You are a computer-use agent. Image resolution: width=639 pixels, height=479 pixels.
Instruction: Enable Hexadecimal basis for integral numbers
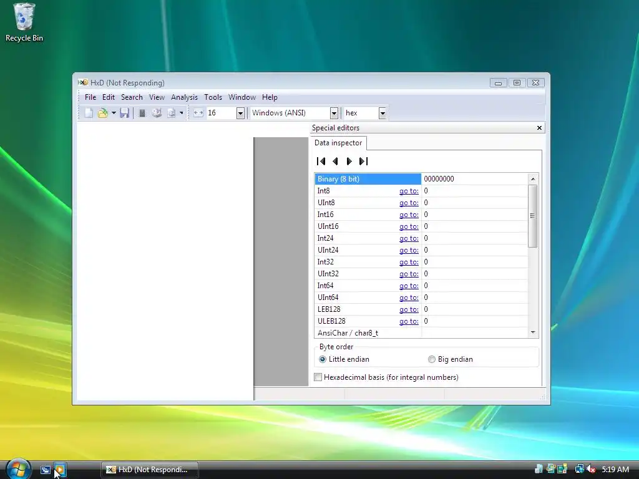(386, 377)
